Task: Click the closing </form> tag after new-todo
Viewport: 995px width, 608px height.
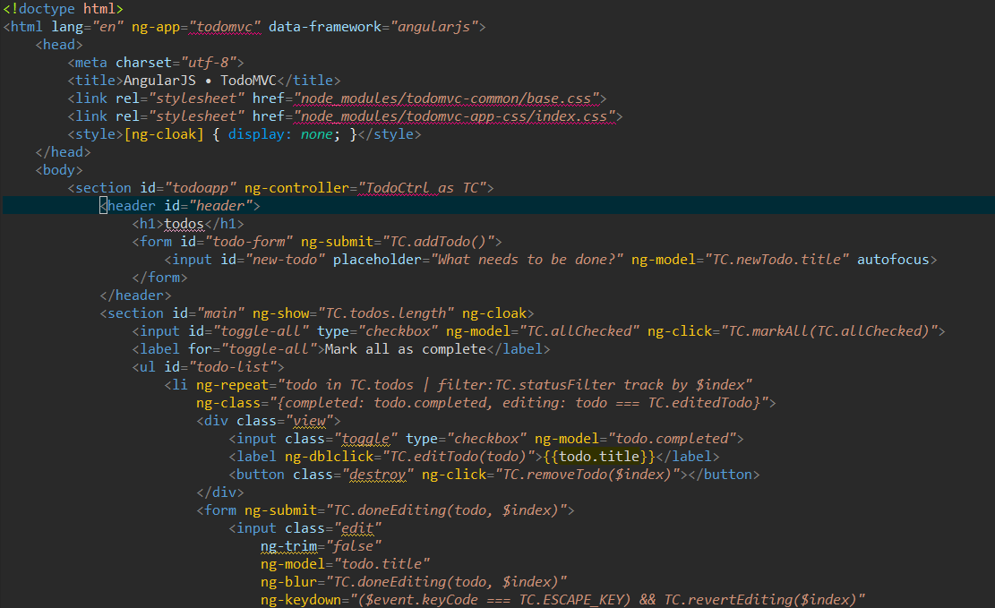Action: [x=160, y=278]
